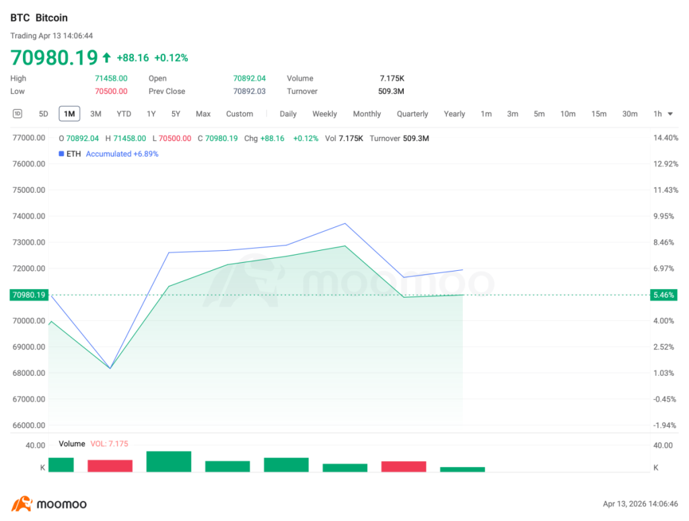Choose the Daily candle interval
This screenshot has width=689, height=521.
[288, 114]
